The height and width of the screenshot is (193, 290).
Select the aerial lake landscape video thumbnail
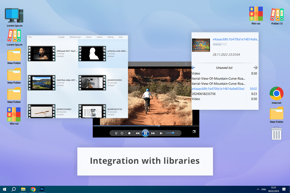point(42,83)
